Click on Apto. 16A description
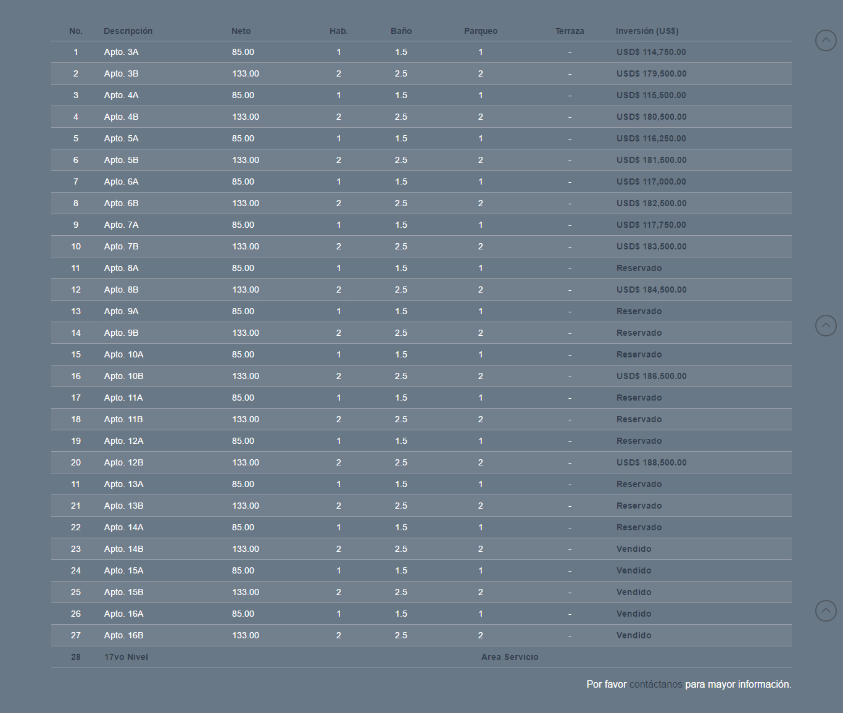The width and height of the screenshot is (843, 713). click(123, 614)
